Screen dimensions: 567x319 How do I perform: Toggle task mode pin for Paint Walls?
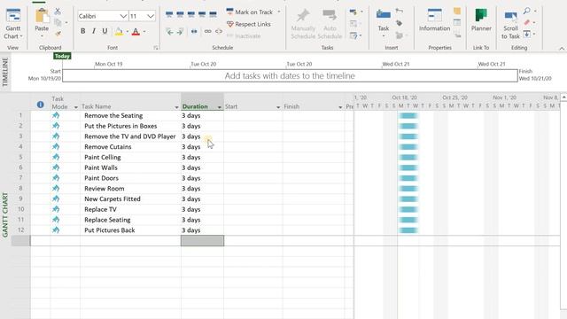(x=56, y=167)
